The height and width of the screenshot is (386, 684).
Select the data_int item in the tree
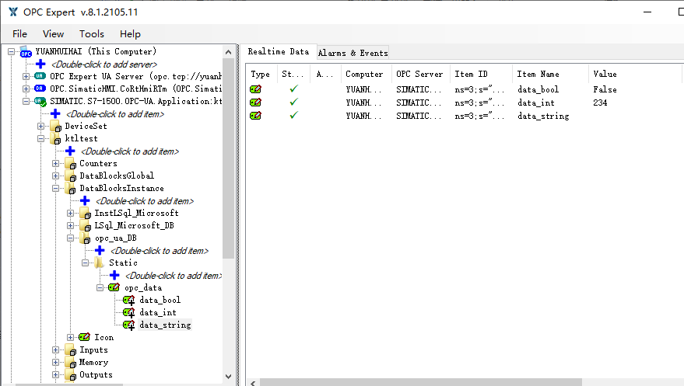[157, 312]
